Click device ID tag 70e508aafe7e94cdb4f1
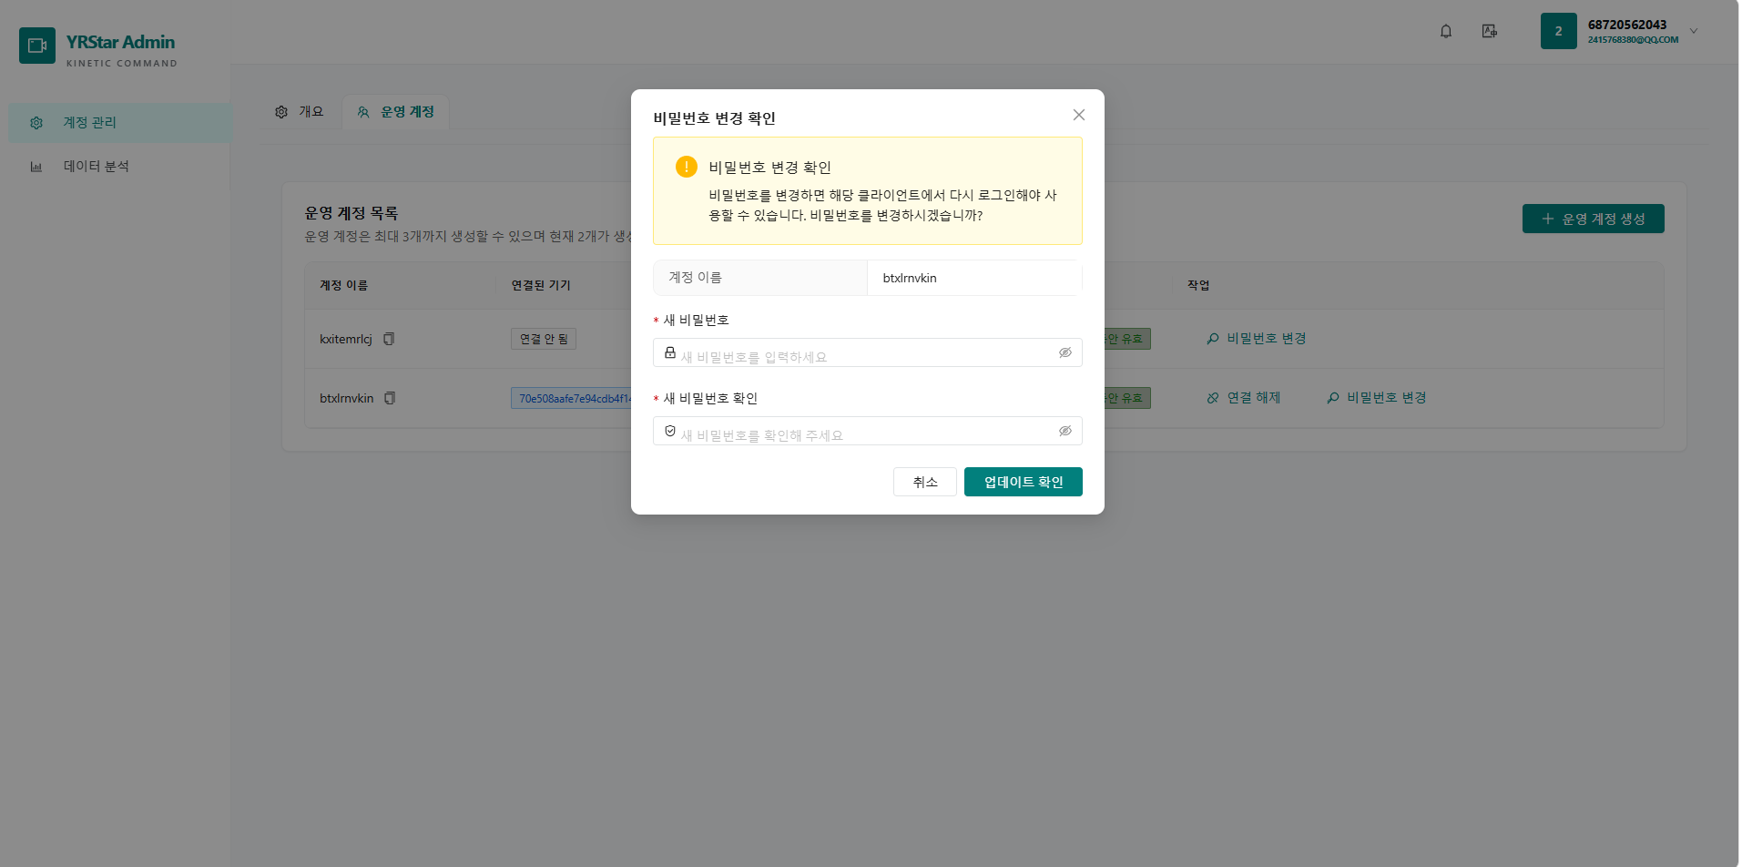 (x=572, y=398)
